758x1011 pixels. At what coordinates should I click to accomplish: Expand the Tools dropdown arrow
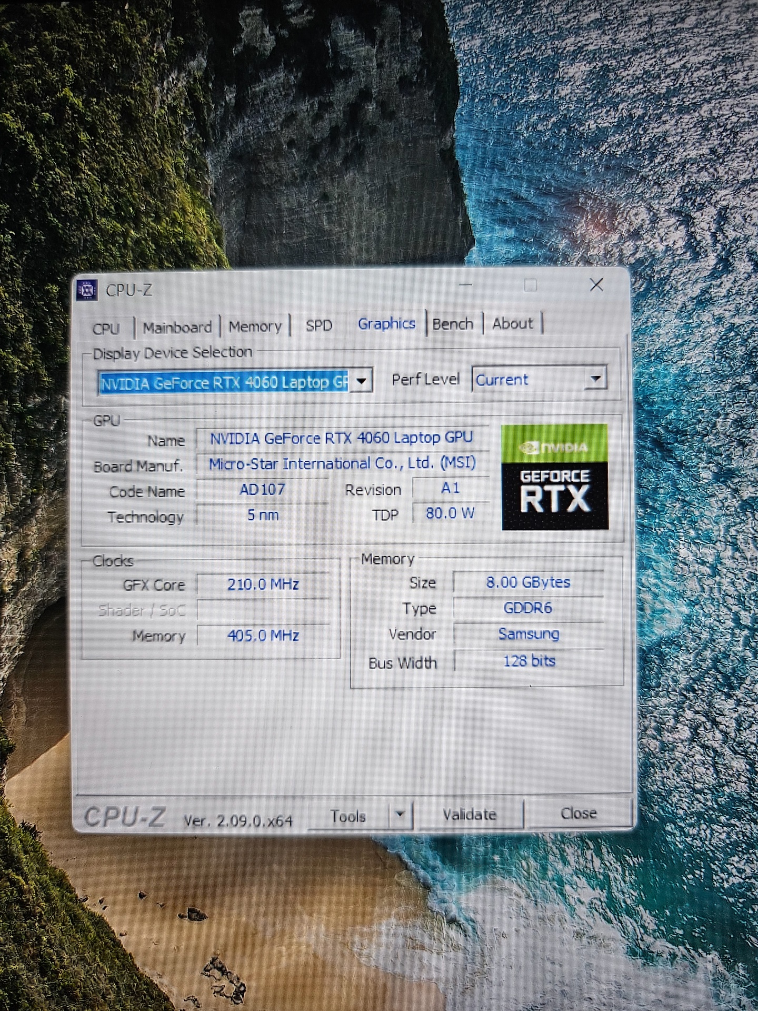click(400, 815)
